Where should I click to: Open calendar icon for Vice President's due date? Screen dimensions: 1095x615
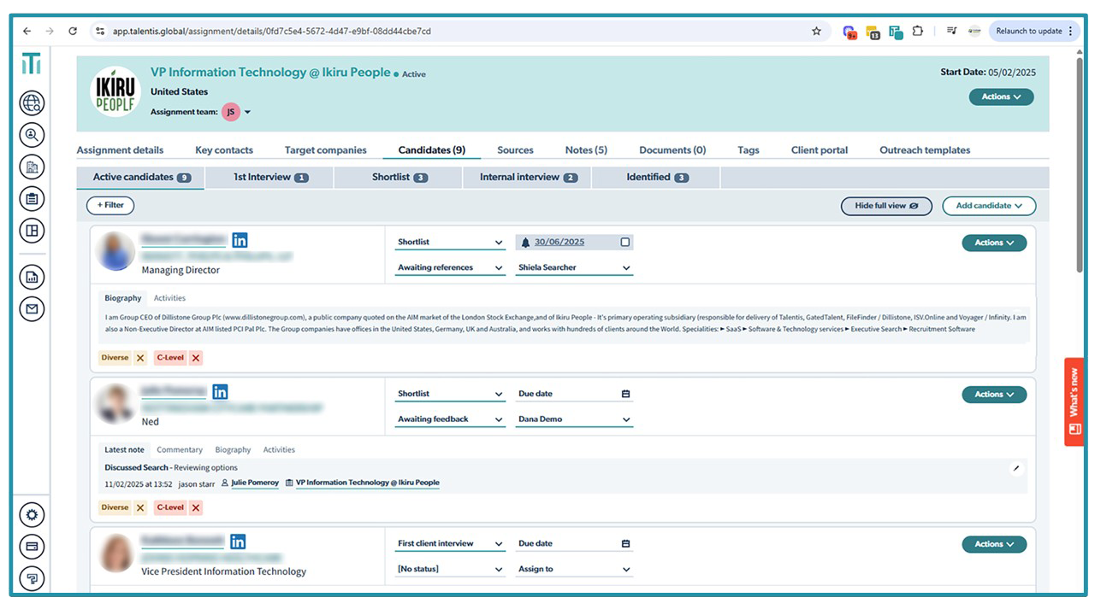tap(625, 543)
